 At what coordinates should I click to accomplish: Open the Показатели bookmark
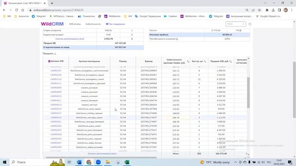(86, 16)
